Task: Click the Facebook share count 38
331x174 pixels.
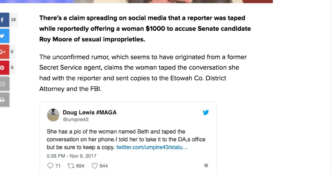Action: point(13,20)
